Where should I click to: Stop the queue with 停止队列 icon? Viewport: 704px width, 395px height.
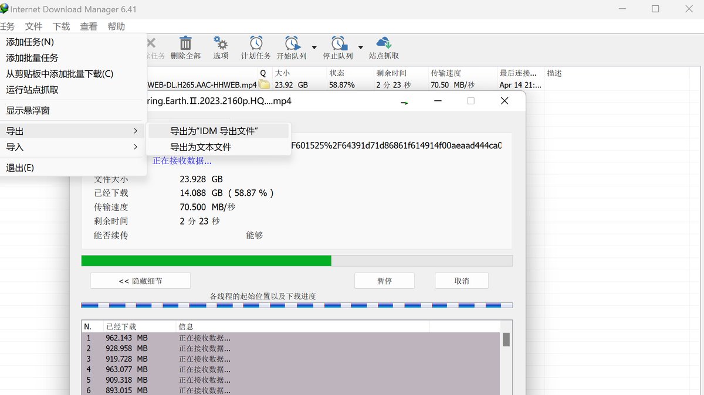point(339,43)
